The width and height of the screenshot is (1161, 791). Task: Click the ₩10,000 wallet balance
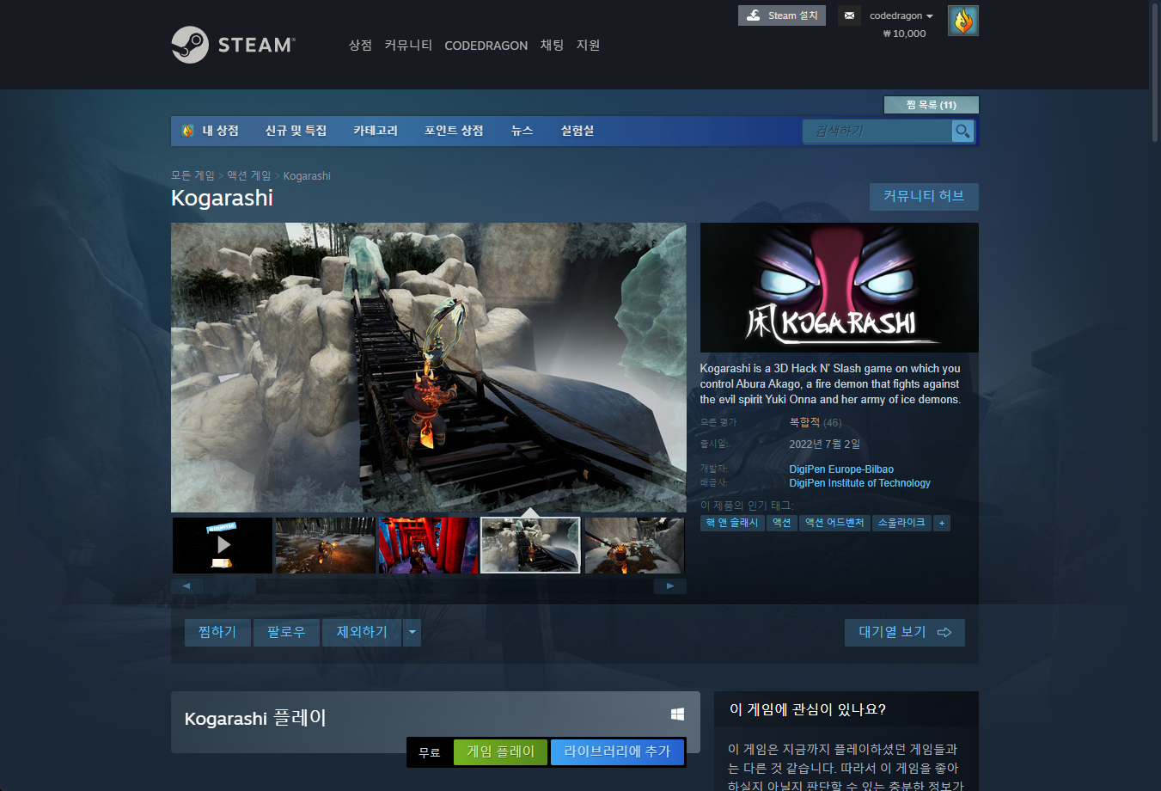pos(904,34)
